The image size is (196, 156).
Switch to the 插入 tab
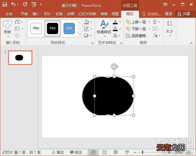36,14
